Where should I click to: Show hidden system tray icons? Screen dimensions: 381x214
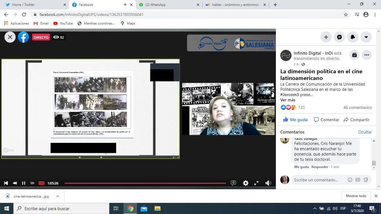coord(315,208)
